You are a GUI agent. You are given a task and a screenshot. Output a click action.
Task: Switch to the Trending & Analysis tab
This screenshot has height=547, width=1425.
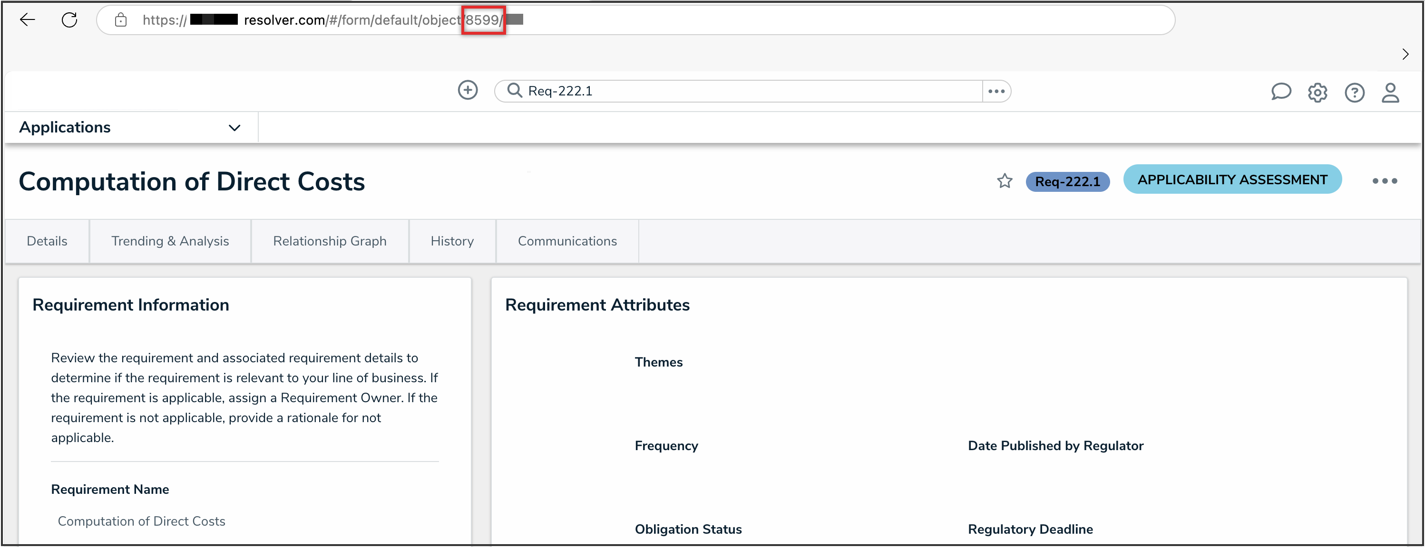[x=170, y=241]
